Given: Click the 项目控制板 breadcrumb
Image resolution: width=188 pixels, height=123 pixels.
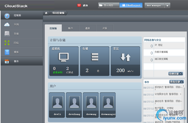Looking at the screenshot, I should pyautogui.click(x=58, y=13).
